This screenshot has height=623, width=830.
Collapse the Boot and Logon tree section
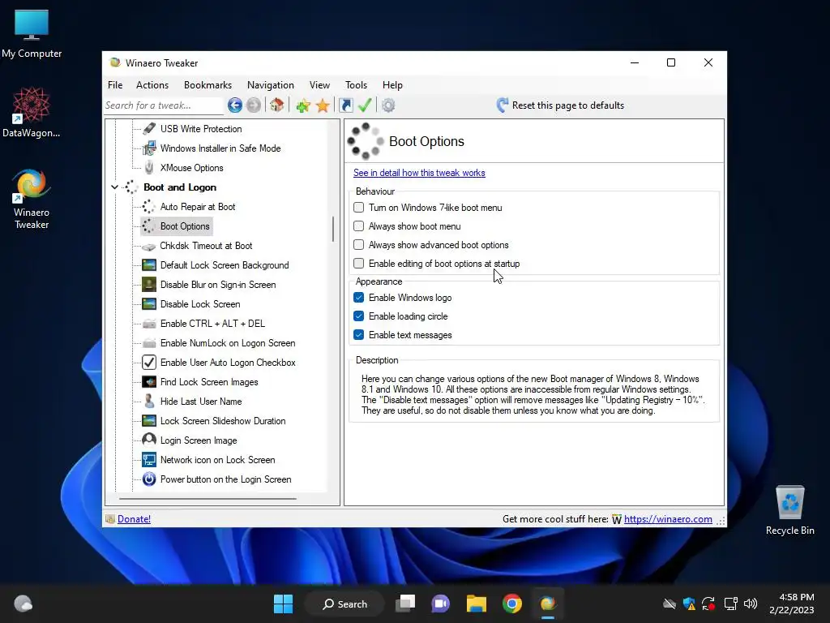(x=114, y=187)
